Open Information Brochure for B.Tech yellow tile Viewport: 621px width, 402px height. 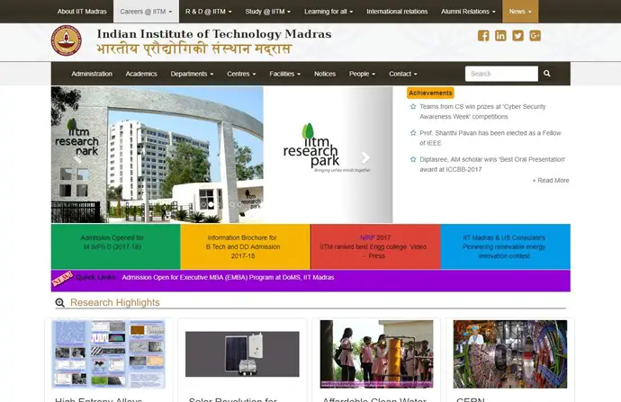[x=245, y=247]
